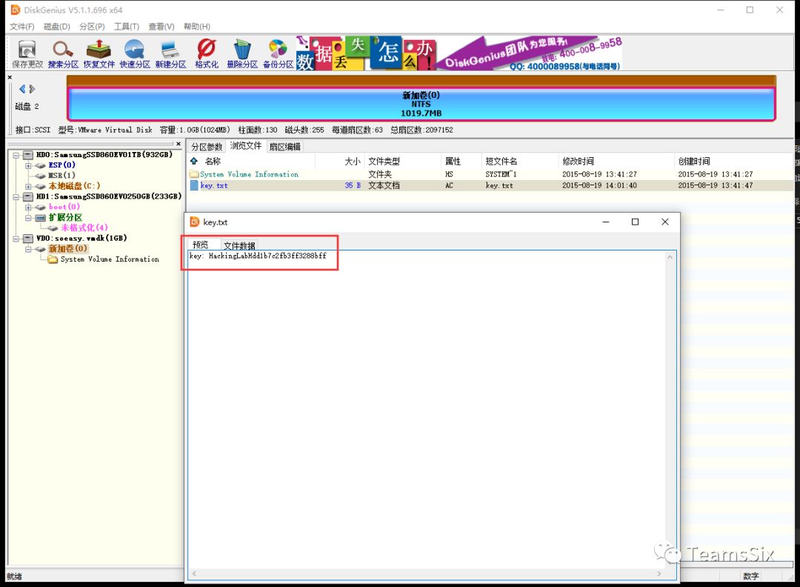Viewport: 800px width, 587px height.
Task: Click right arrow of preview horizontal scrollbar
Action: pos(659,574)
